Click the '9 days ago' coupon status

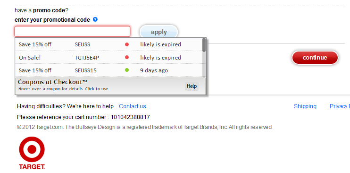pyautogui.click(x=154, y=70)
